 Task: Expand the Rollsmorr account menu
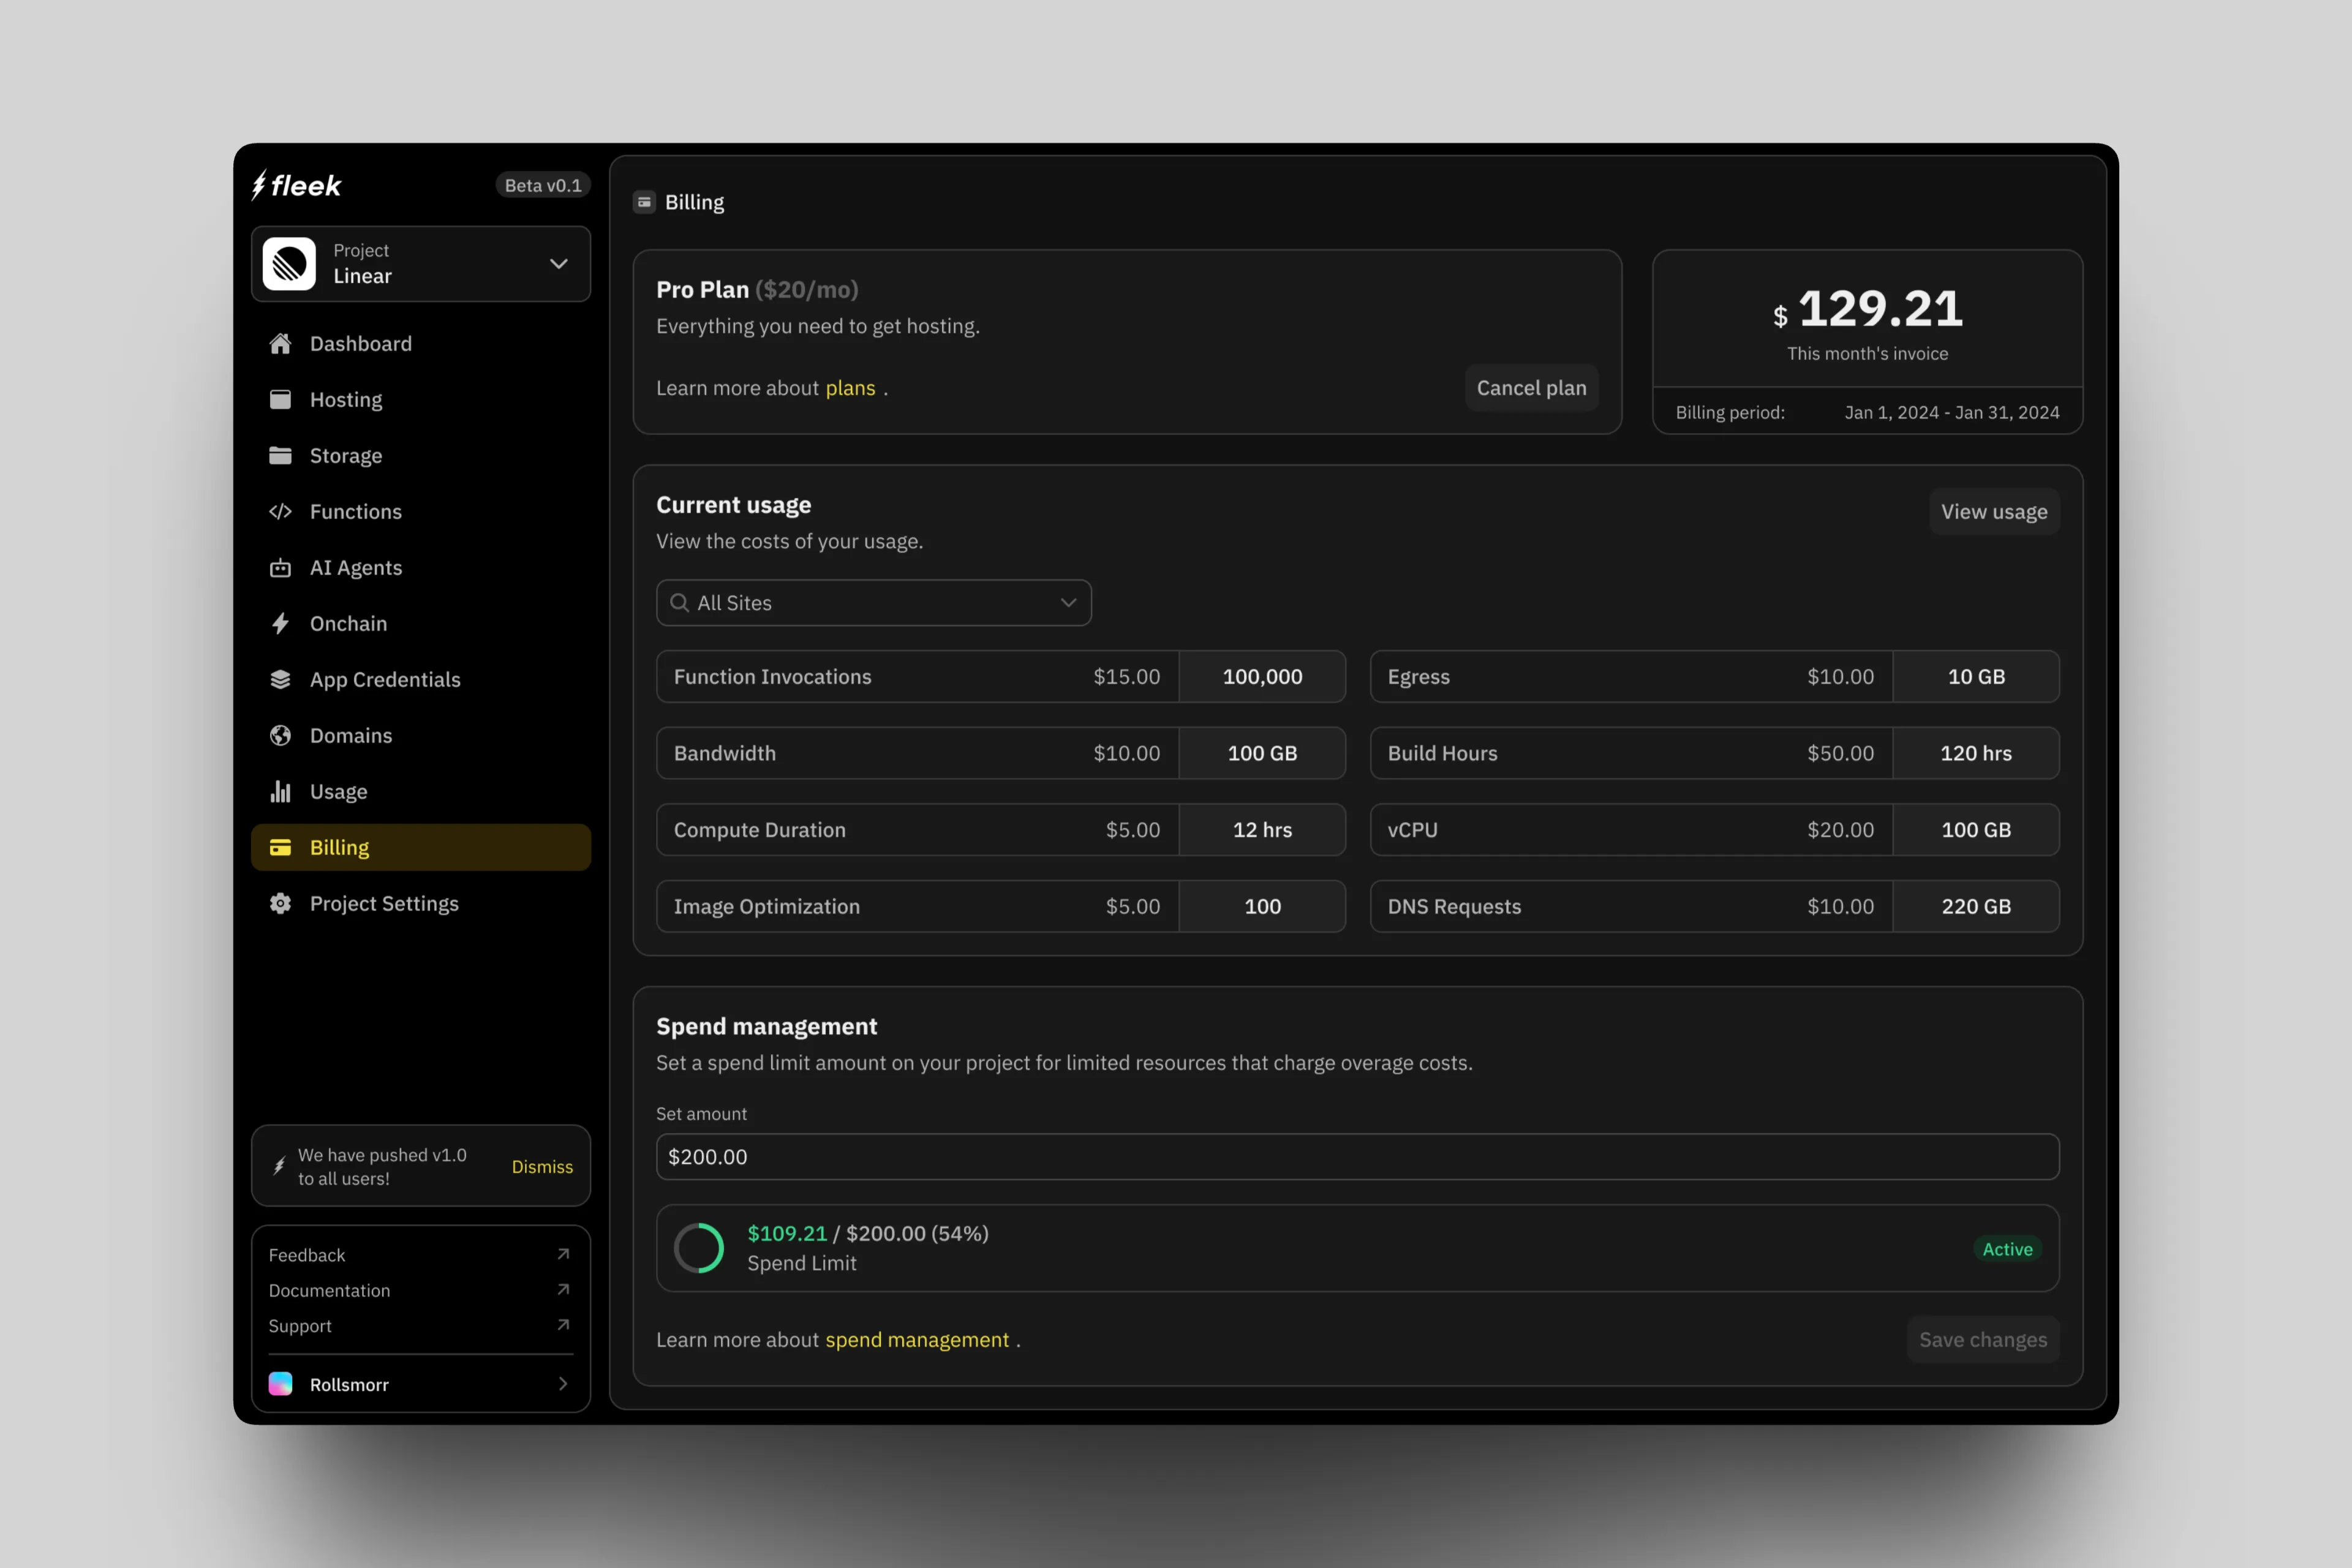[x=420, y=1384]
